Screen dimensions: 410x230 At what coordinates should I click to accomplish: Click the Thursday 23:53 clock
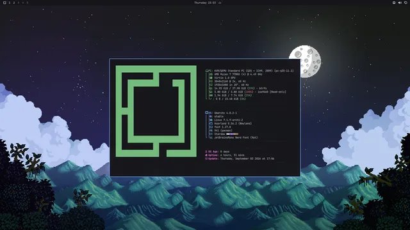(x=205, y=3)
